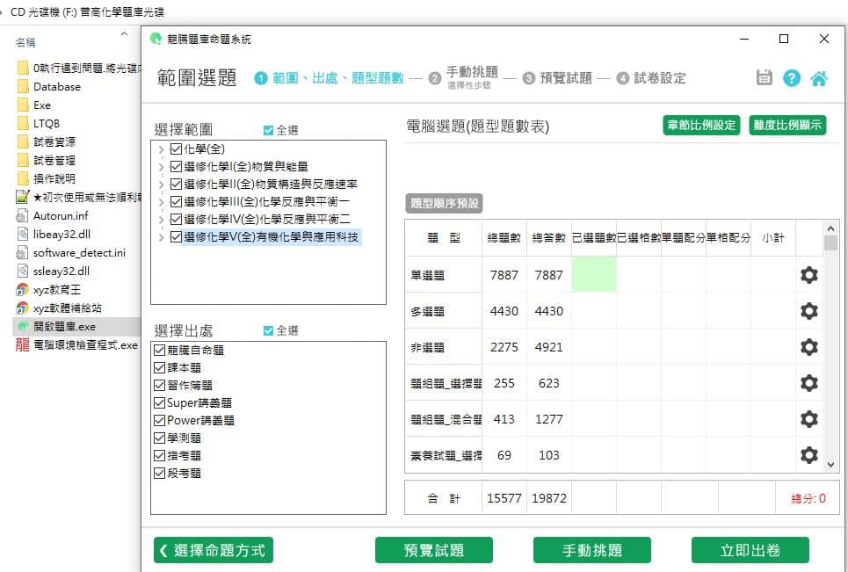Uncheck 指考題 source checkbox

tap(159, 455)
